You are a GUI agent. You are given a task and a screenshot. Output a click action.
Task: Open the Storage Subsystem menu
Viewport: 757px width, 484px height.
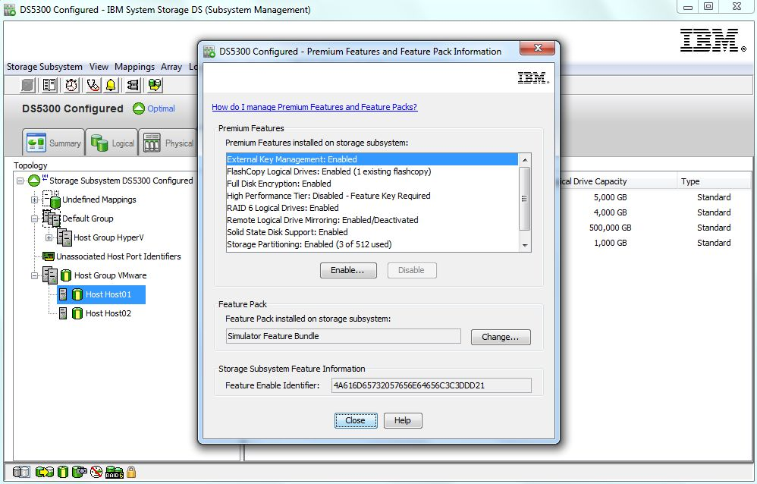(x=45, y=67)
